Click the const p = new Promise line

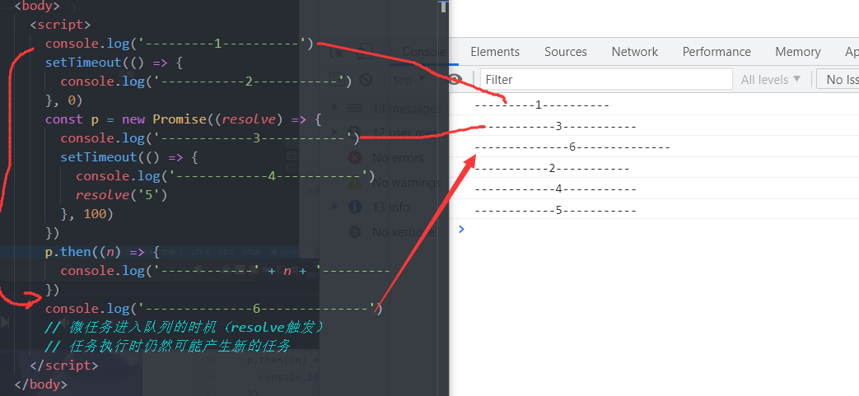click(x=184, y=119)
